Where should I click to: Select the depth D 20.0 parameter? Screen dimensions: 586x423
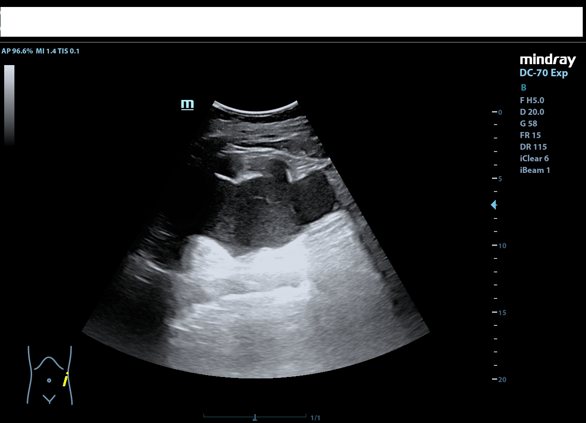(x=532, y=112)
